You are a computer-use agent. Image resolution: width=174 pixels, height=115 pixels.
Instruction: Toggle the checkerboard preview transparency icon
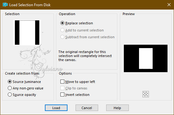coord(146,94)
